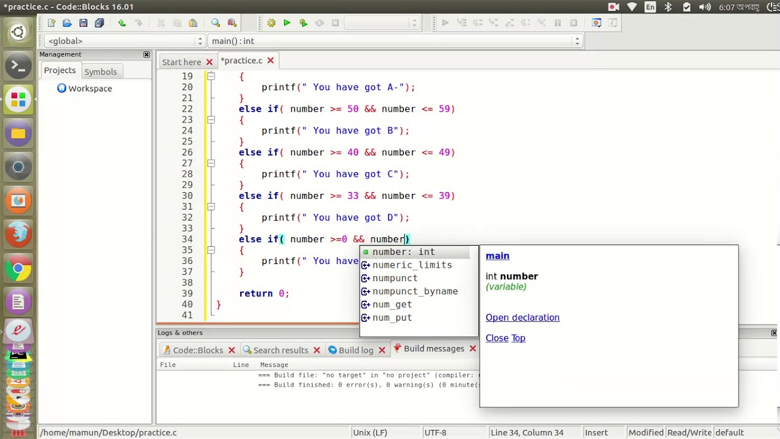The height and width of the screenshot is (439, 780).
Task: Close the Management panel
Action: [146, 54]
